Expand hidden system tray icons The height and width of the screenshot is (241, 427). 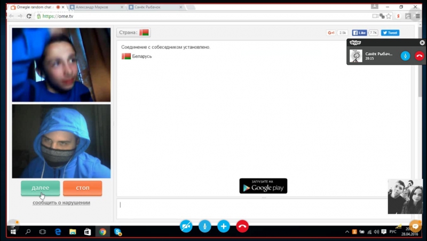(347, 232)
